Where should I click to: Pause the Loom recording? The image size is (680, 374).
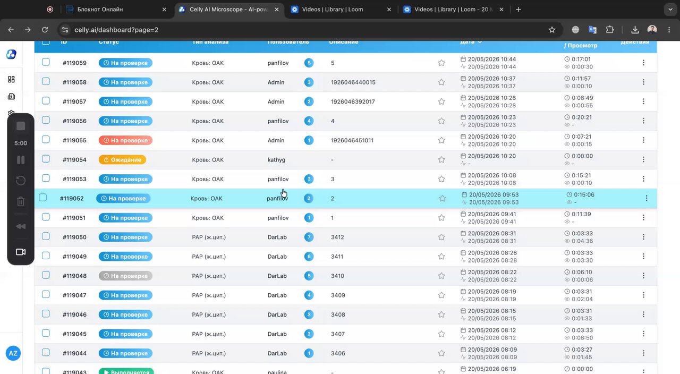21,160
